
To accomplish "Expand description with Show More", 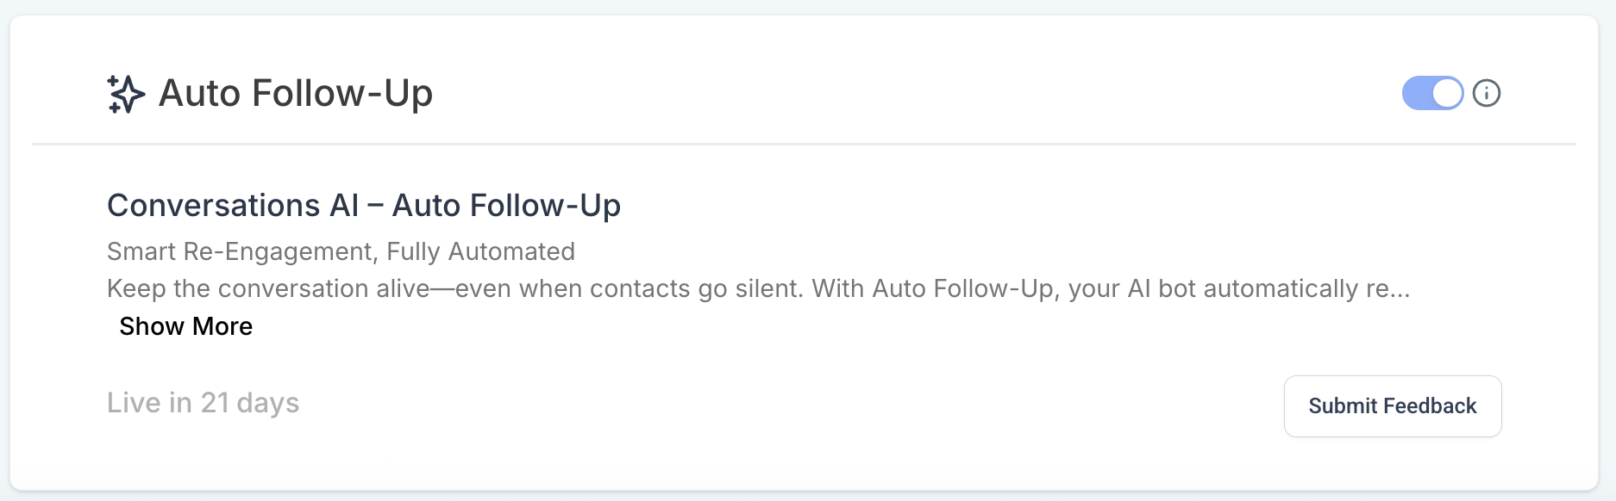I will click(185, 326).
